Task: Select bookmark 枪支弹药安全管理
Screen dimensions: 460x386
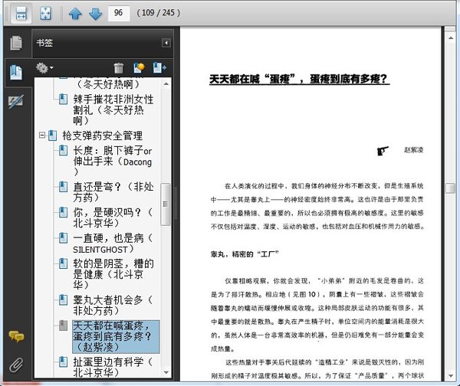Action: click(103, 136)
